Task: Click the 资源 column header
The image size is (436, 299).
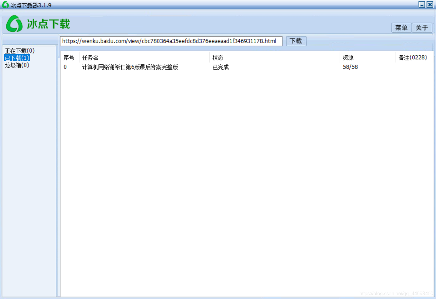Action: tap(348, 57)
